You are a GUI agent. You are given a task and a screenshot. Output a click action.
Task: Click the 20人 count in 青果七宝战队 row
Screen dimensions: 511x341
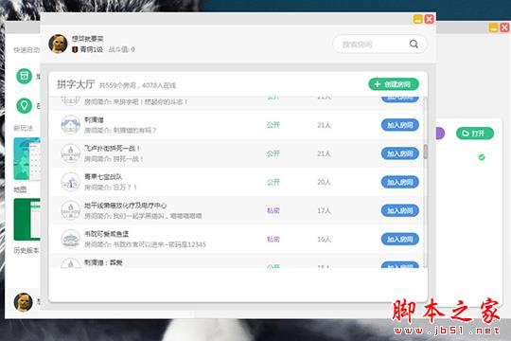[x=324, y=182]
